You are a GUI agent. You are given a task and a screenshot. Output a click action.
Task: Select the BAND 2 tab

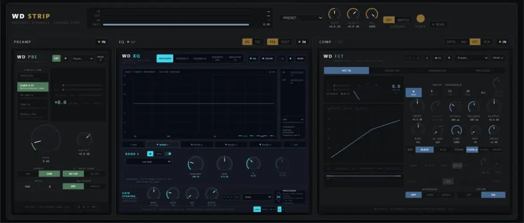click(x=197, y=145)
